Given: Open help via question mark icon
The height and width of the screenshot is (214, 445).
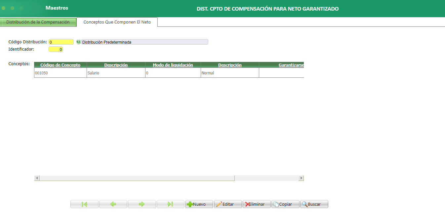Looking at the screenshot, I should [x=78, y=42].
